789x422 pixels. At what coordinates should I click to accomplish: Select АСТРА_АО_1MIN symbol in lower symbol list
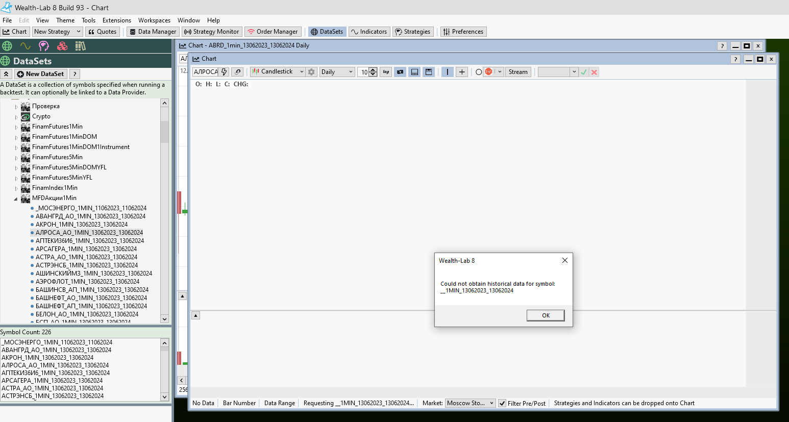click(52, 388)
